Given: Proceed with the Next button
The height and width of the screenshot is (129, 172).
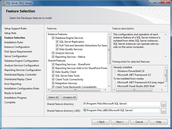Looking at the screenshot, I should [x=120, y=122].
